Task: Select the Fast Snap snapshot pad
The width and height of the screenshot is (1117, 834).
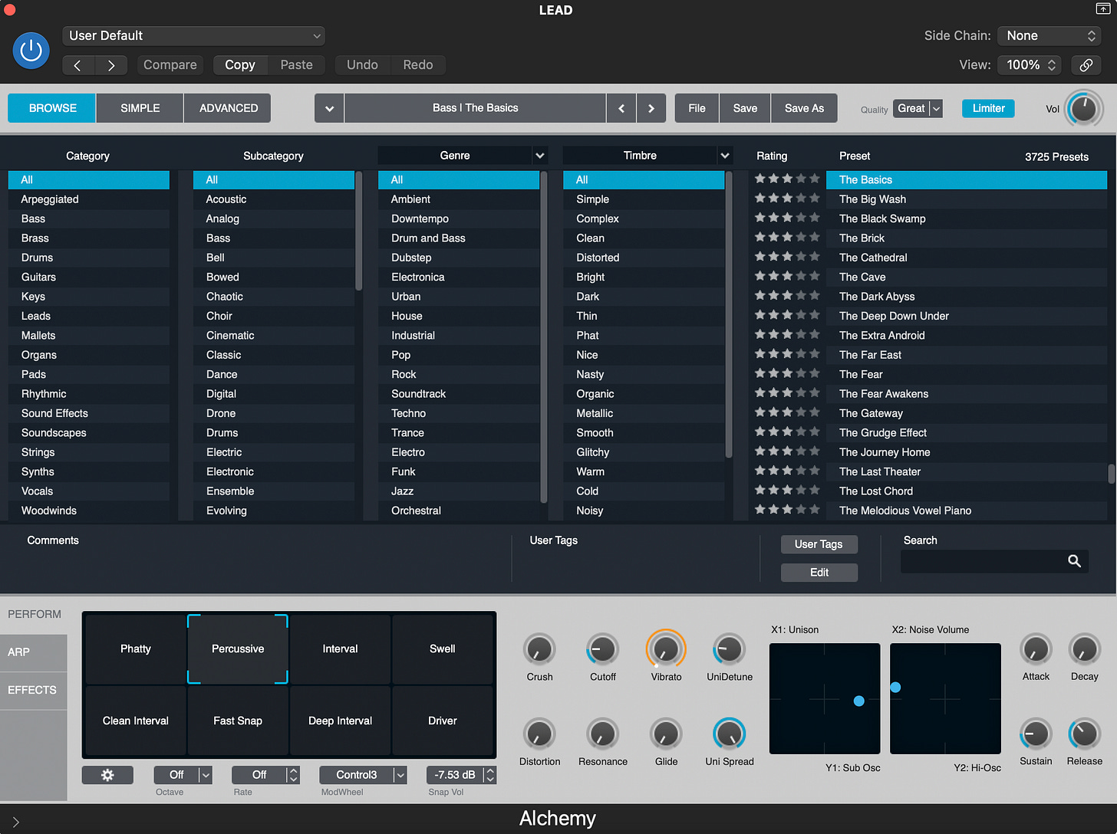Action: click(238, 721)
